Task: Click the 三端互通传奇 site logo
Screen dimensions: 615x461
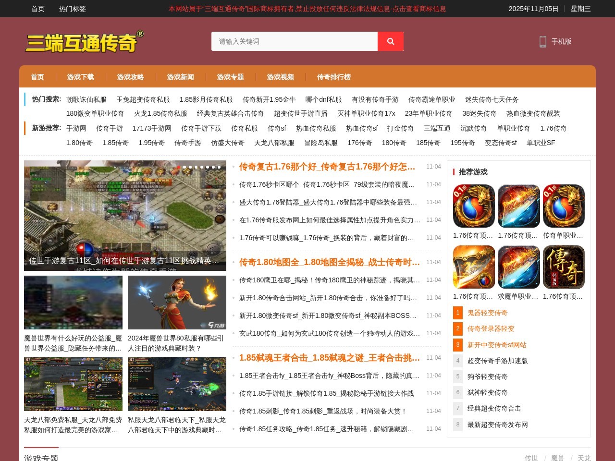Action: coord(85,42)
